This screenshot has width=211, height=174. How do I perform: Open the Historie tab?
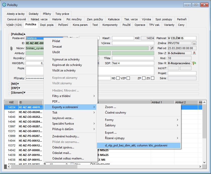tap(57, 19)
